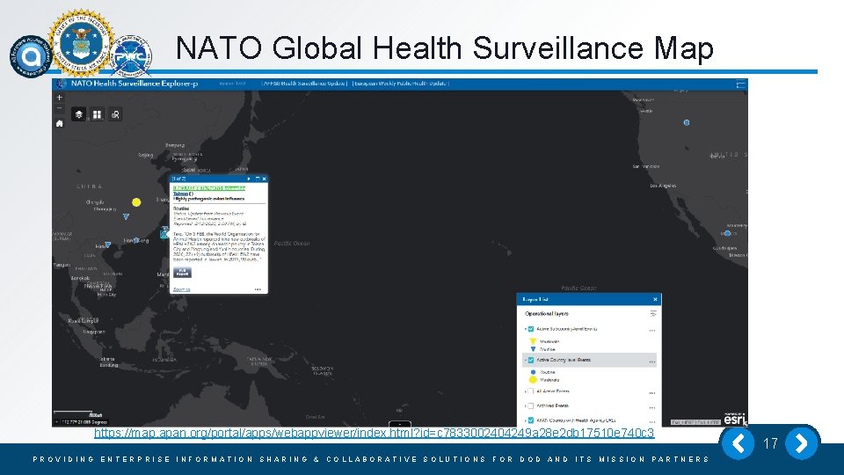Viewport: 844px width, 475px height.
Task: Check the Archived Events layer
Action: [531, 406]
